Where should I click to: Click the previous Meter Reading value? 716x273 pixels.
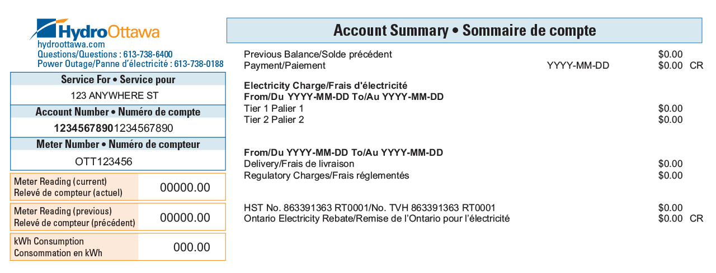(x=185, y=218)
